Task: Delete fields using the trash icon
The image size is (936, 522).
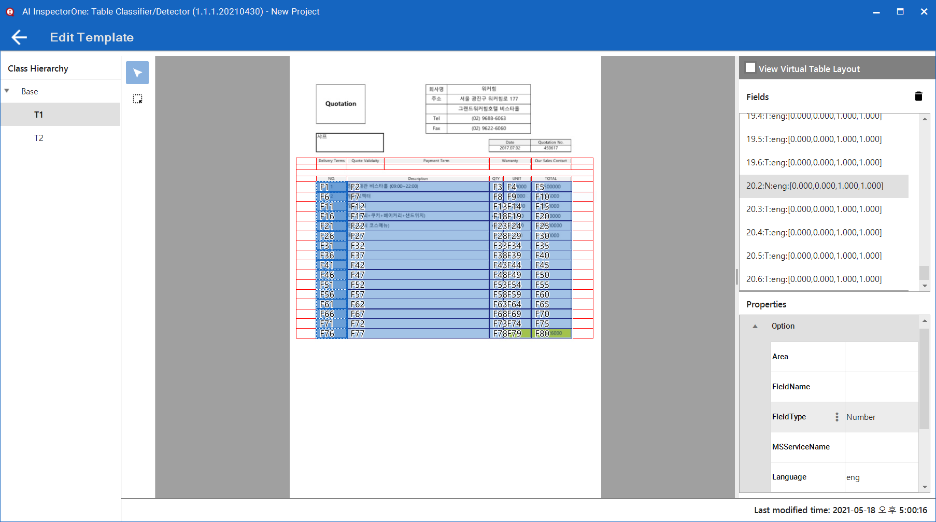Action: click(918, 96)
